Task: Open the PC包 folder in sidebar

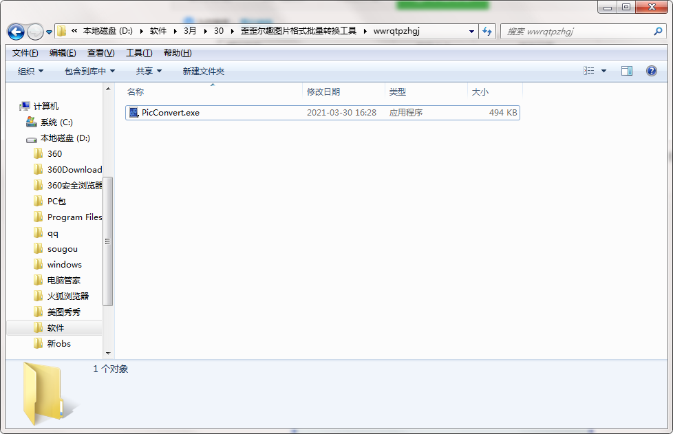Action: click(x=56, y=201)
